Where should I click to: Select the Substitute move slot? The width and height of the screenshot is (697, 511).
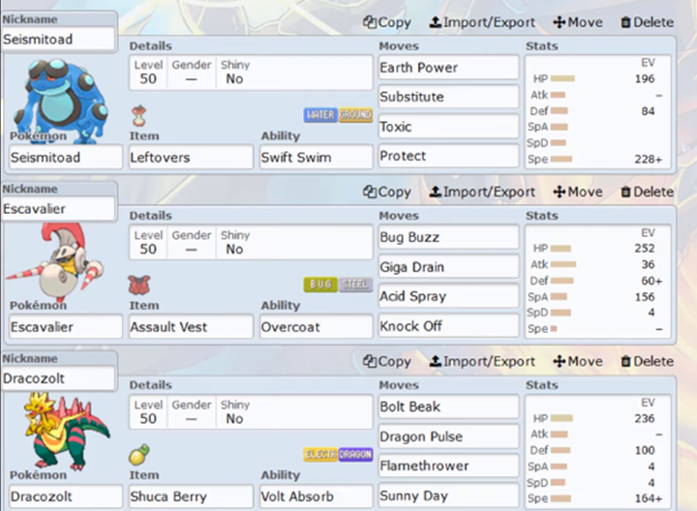(448, 97)
